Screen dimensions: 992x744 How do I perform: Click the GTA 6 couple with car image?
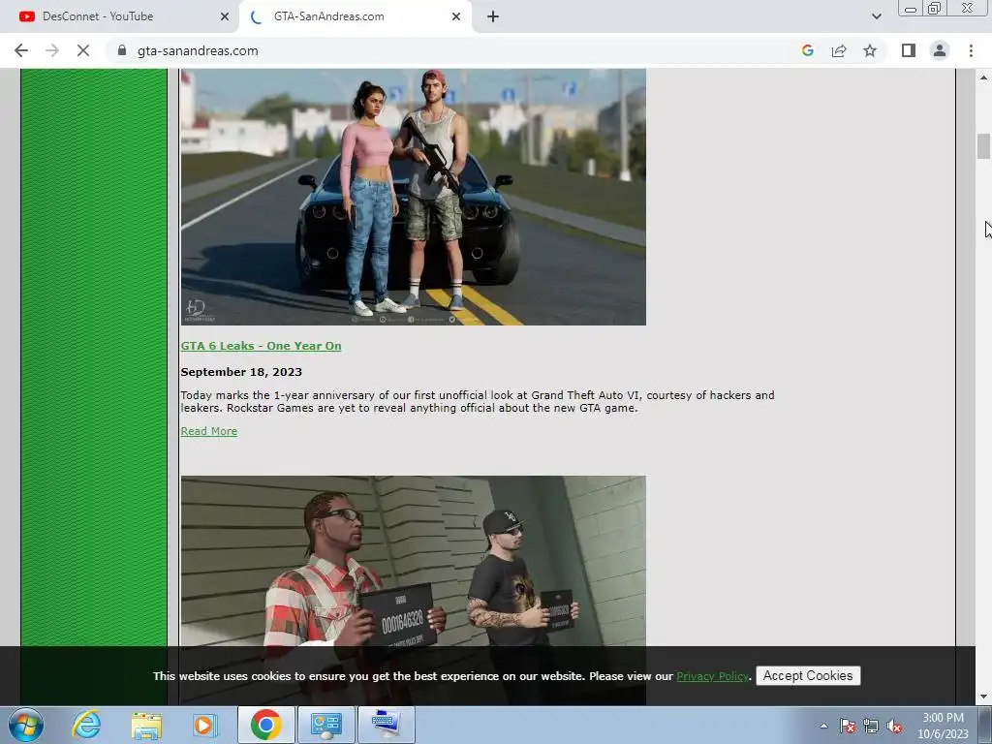click(x=413, y=197)
